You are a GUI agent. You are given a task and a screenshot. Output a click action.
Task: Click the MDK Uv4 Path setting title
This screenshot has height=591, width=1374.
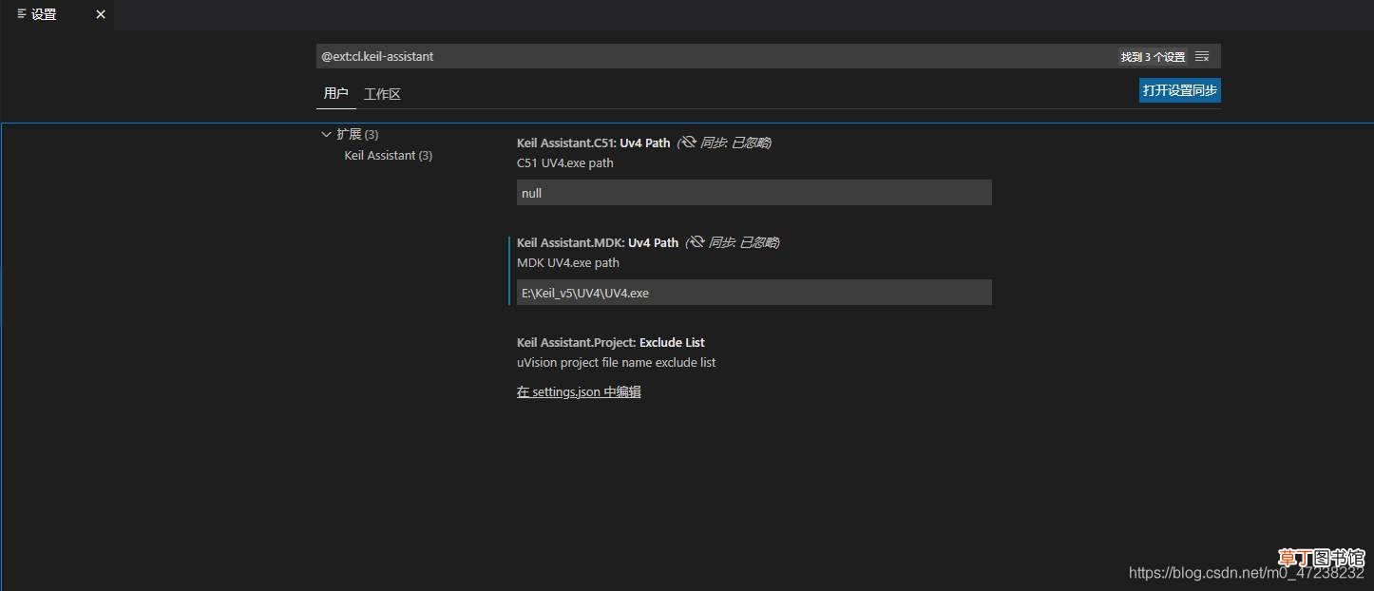[598, 242]
